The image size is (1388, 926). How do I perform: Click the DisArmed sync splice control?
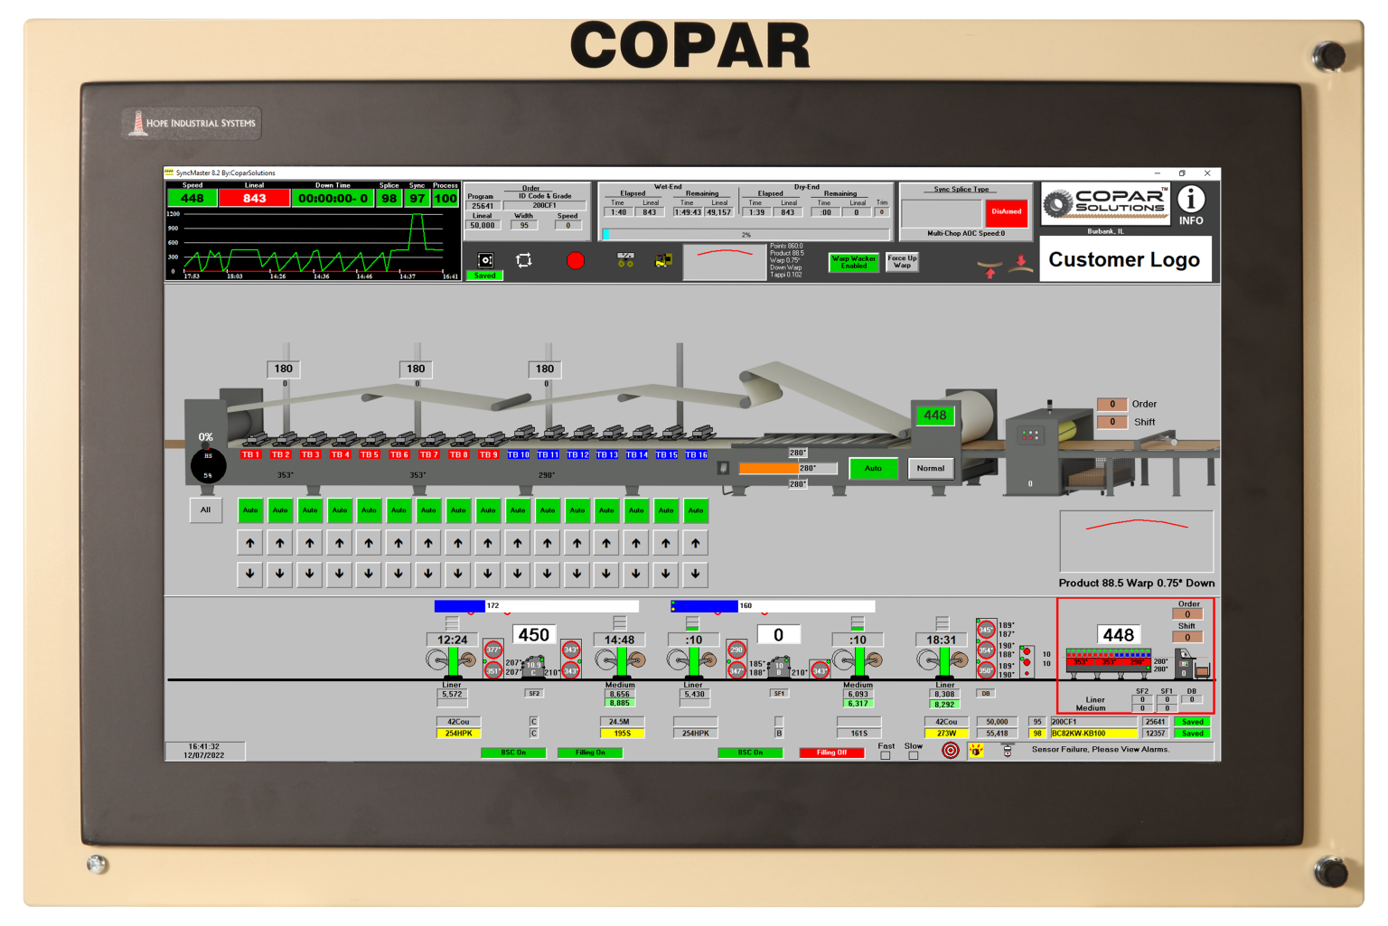point(1006,213)
